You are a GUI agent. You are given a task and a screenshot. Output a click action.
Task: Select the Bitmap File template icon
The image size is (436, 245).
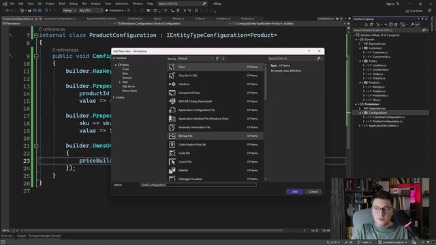tap(172, 136)
